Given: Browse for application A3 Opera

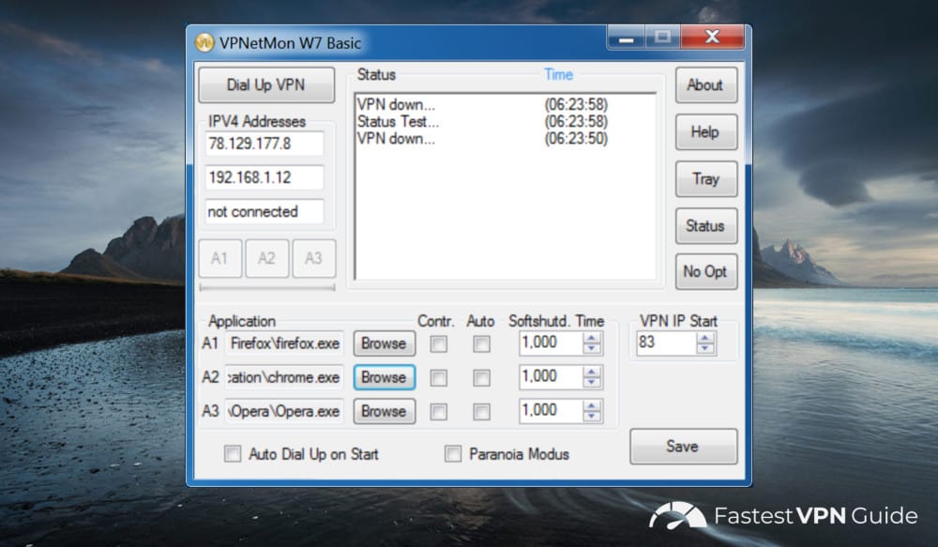Looking at the screenshot, I should coord(384,412).
